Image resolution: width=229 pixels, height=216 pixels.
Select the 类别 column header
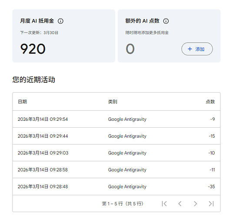tap(113, 102)
